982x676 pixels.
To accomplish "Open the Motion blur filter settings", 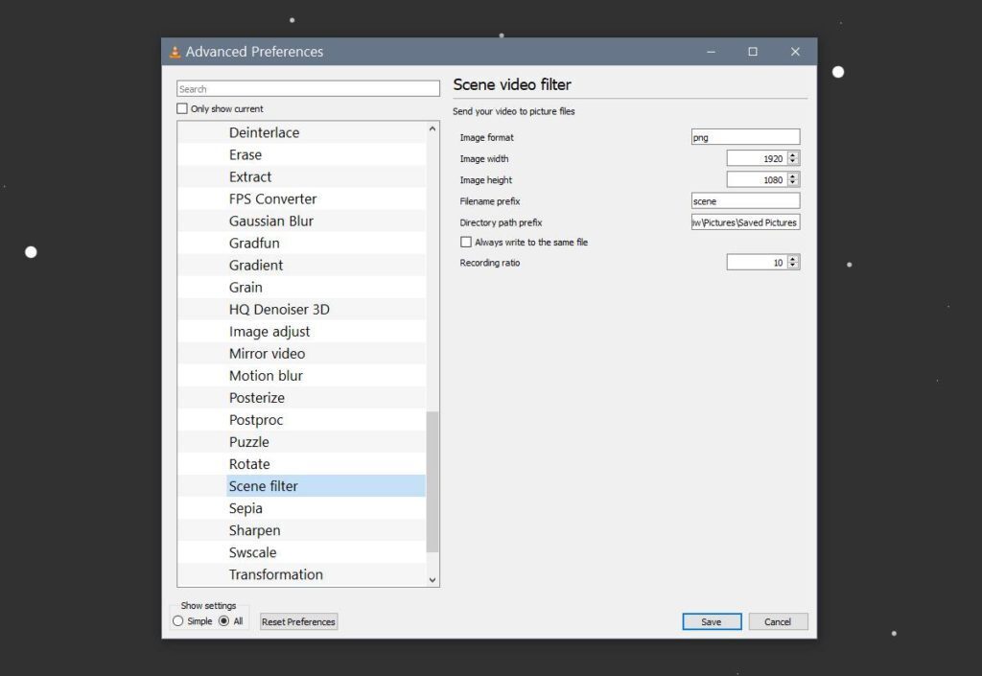I will (x=266, y=375).
